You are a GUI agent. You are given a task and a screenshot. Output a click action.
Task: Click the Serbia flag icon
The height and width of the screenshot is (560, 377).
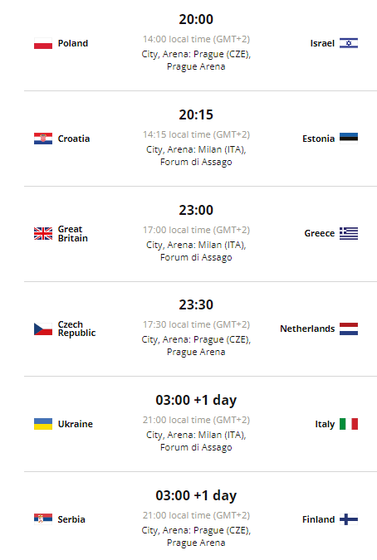[43, 519]
